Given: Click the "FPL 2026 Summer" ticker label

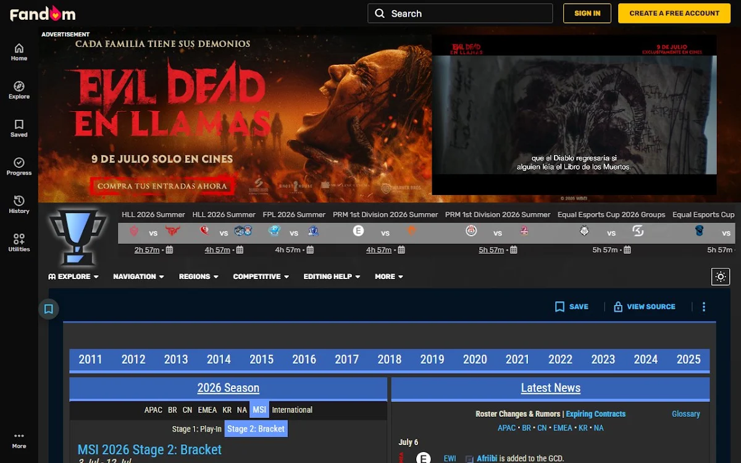Looking at the screenshot, I should [x=294, y=215].
